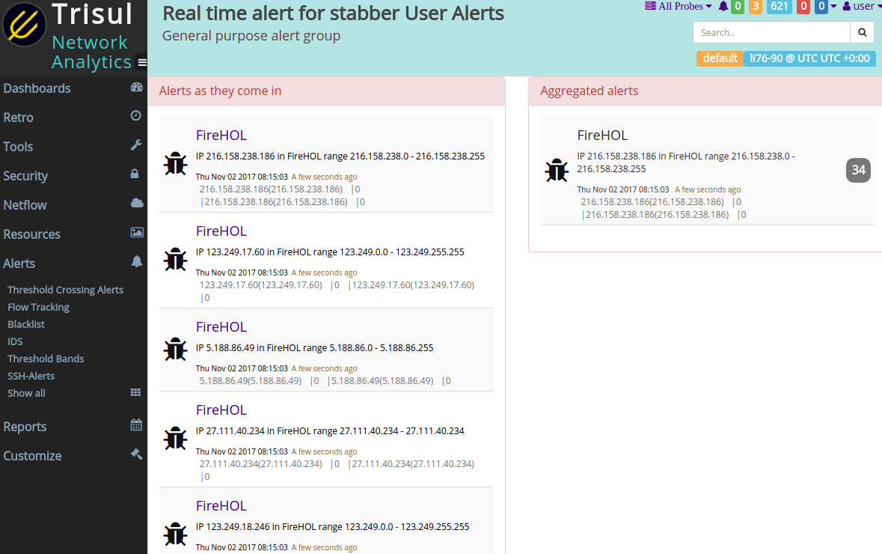Open Blacklist alerts
Screen dimensions: 882x554
click(x=26, y=324)
